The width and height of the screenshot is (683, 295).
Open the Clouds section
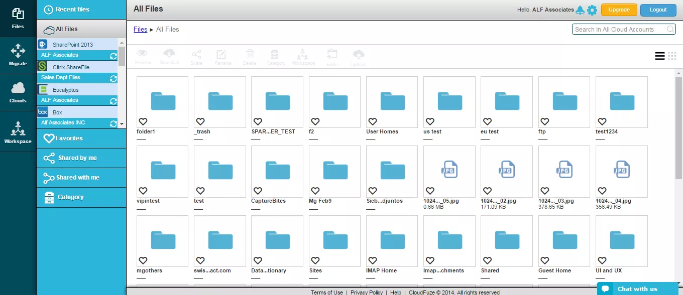point(18,92)
